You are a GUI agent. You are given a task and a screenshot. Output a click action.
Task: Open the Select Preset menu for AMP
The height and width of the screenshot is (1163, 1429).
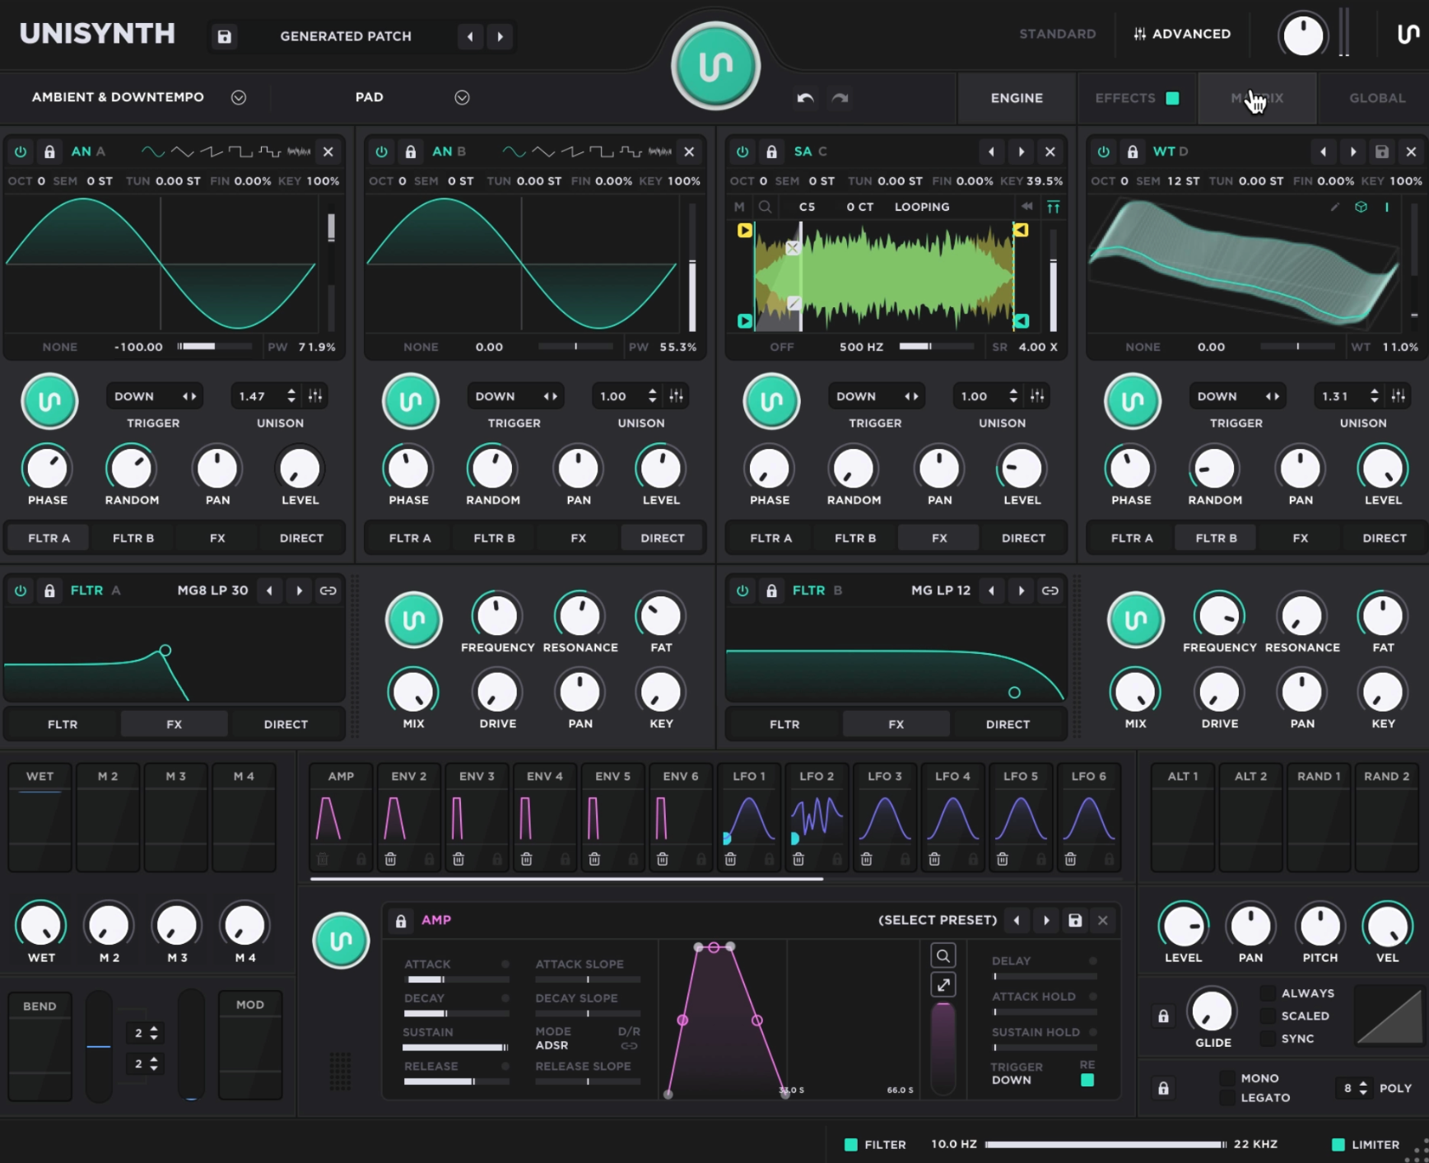[x=938, y=920]
